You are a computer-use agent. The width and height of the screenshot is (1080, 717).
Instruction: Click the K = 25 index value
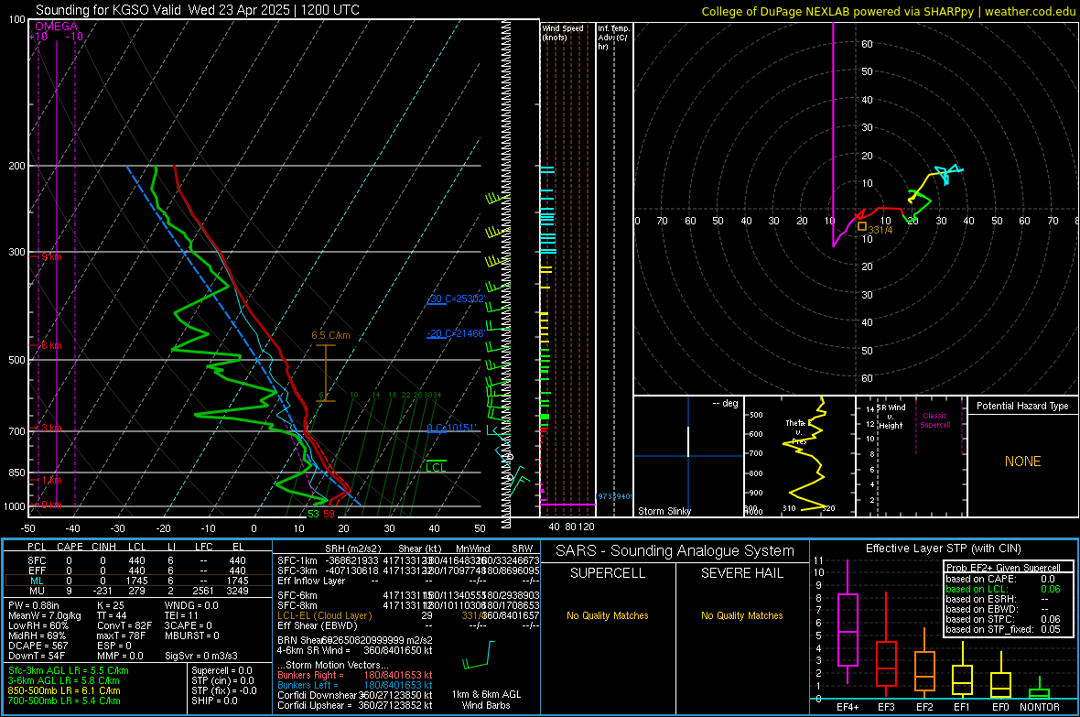pyautogui.click(x=110, y=605)
